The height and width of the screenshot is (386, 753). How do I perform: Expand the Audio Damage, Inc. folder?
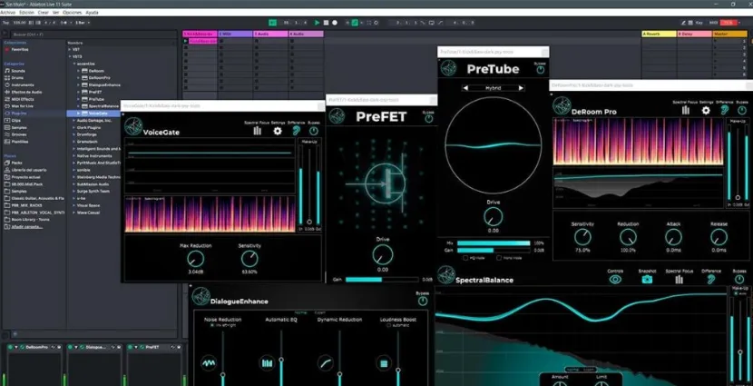(74, 120)
